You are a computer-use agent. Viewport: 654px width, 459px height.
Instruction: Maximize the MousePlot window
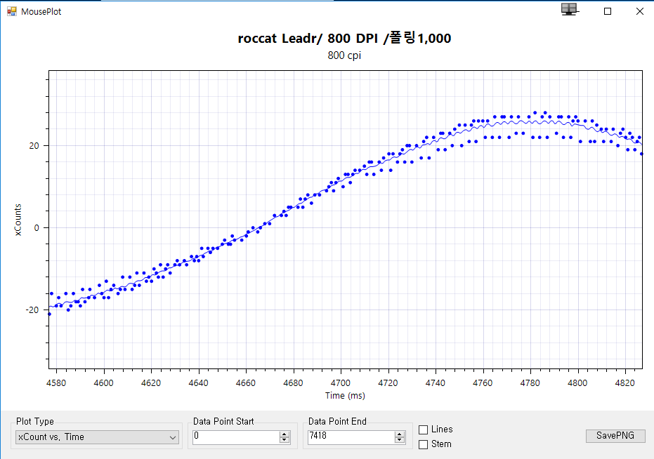[608, 11]
